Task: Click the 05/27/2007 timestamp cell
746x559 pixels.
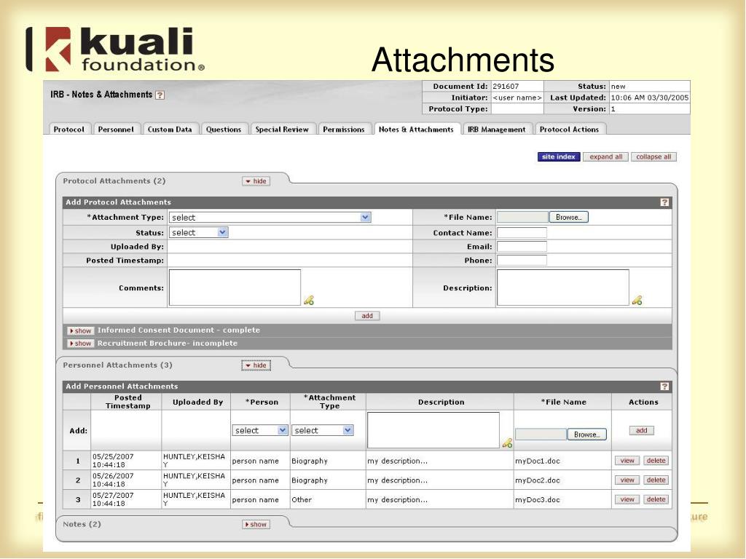Action: coord(126,500)
